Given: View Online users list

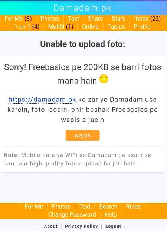Looking at the screenshot, I should click(x=90, y=27).
